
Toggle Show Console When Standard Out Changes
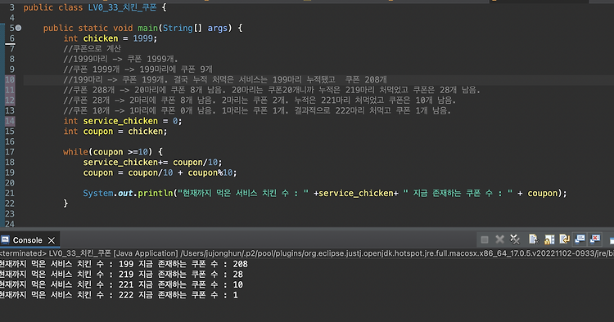[x=580, y=239]
